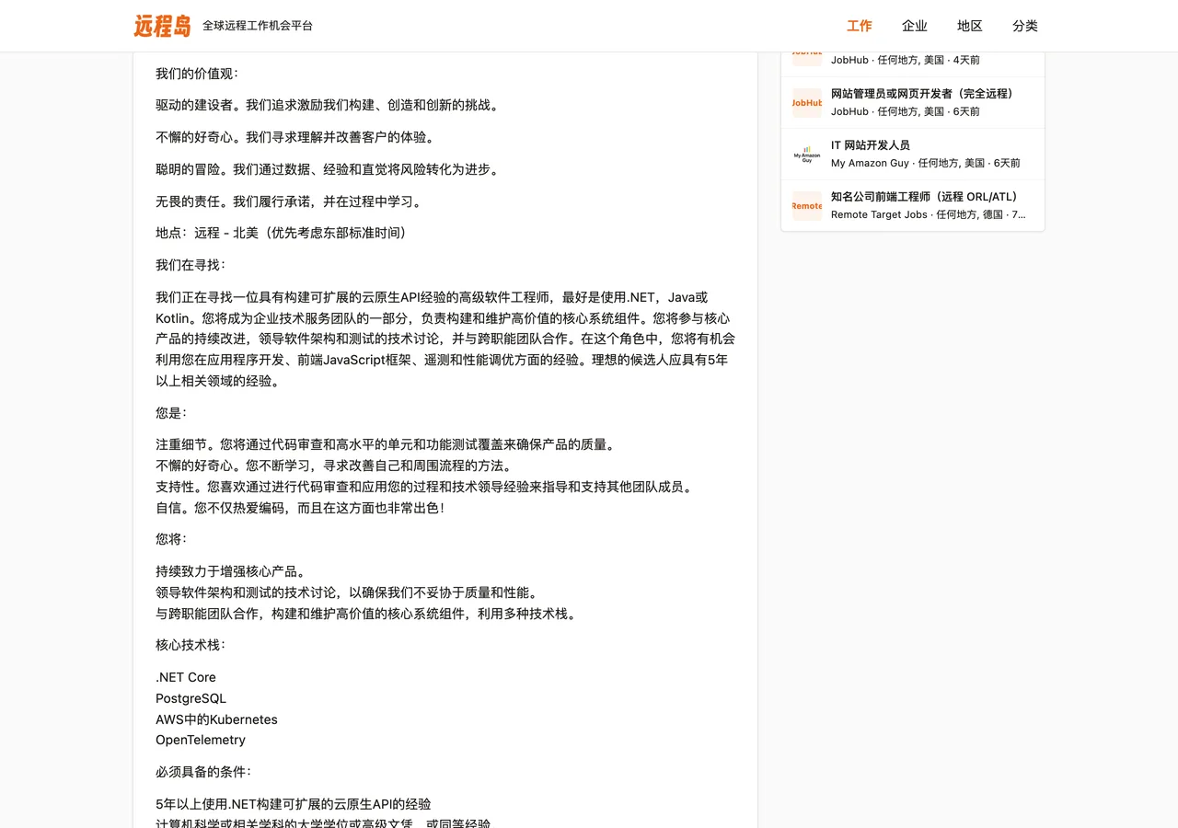Click the 我们在寻找： heading
Image resolution: width=1178 pixels, height=828 pixels.
coord(191,265)
